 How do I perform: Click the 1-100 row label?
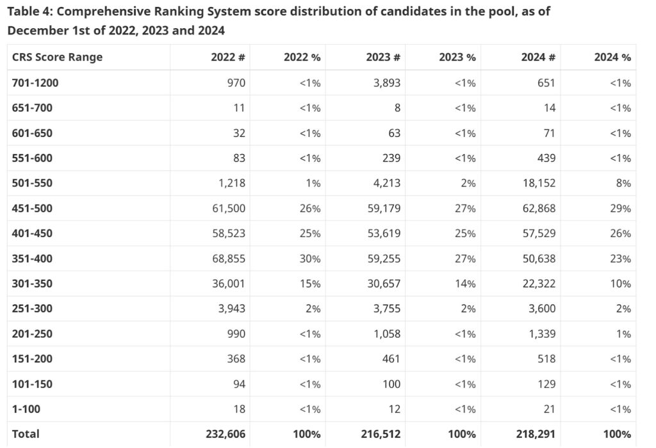26,409
